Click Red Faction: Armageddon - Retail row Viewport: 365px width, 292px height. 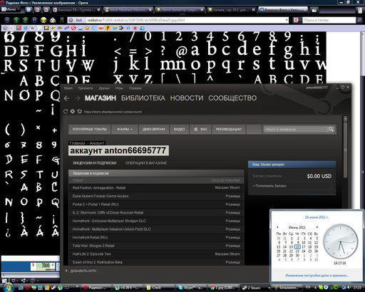(x=156, y=188)
